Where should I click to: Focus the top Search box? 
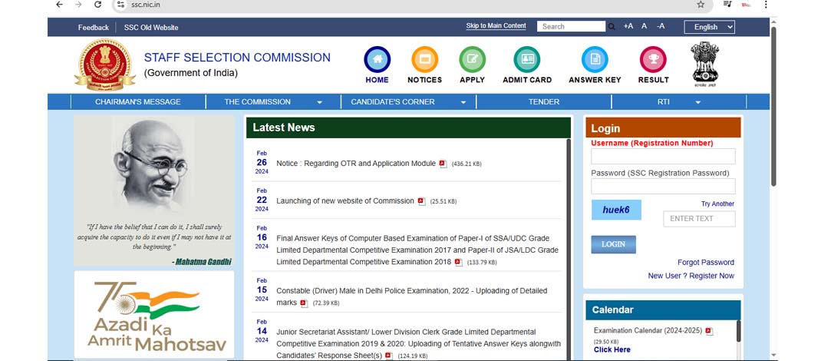coord(571,26)
